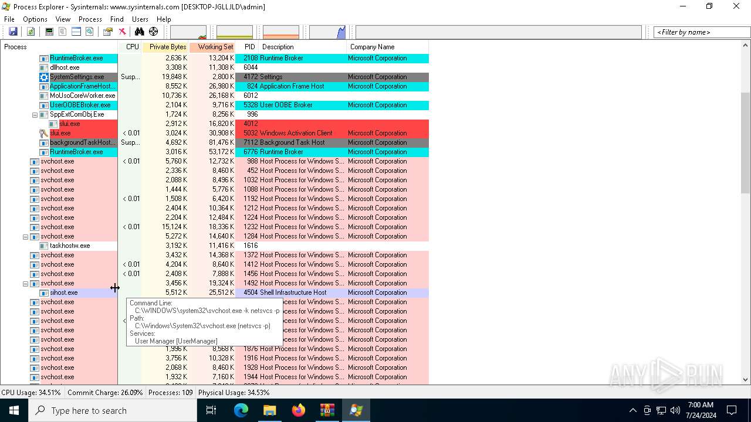Open the blue I/O activity mini graph
Screen dimensions: 751x422
(327, 32)
